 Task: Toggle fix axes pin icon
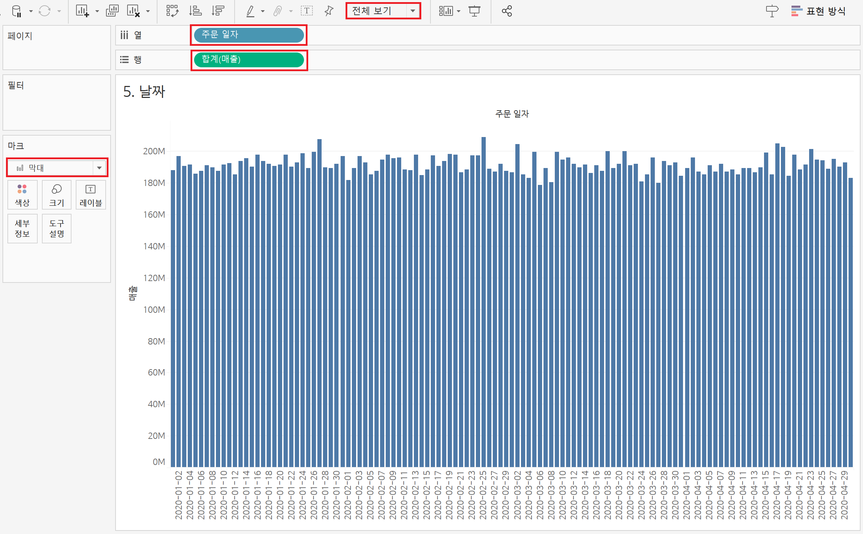point(329,11)
